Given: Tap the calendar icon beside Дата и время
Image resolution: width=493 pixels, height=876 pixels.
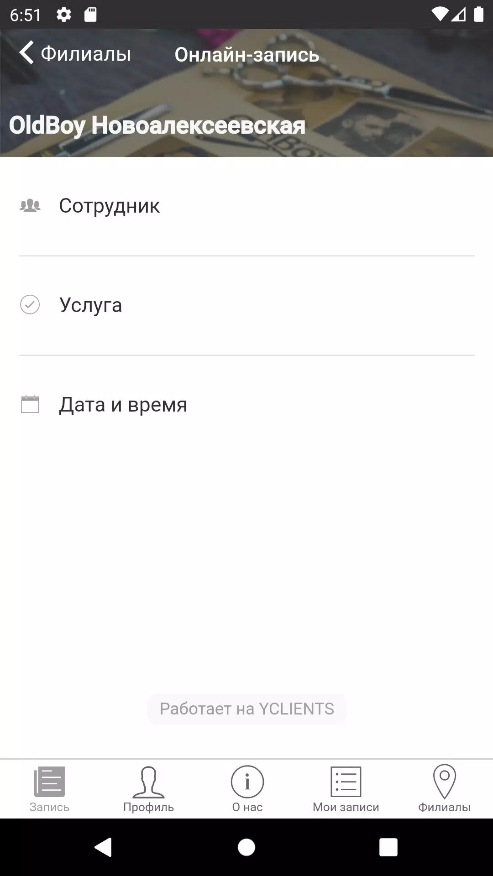Looking at the screenshot, I should point(30,404).
